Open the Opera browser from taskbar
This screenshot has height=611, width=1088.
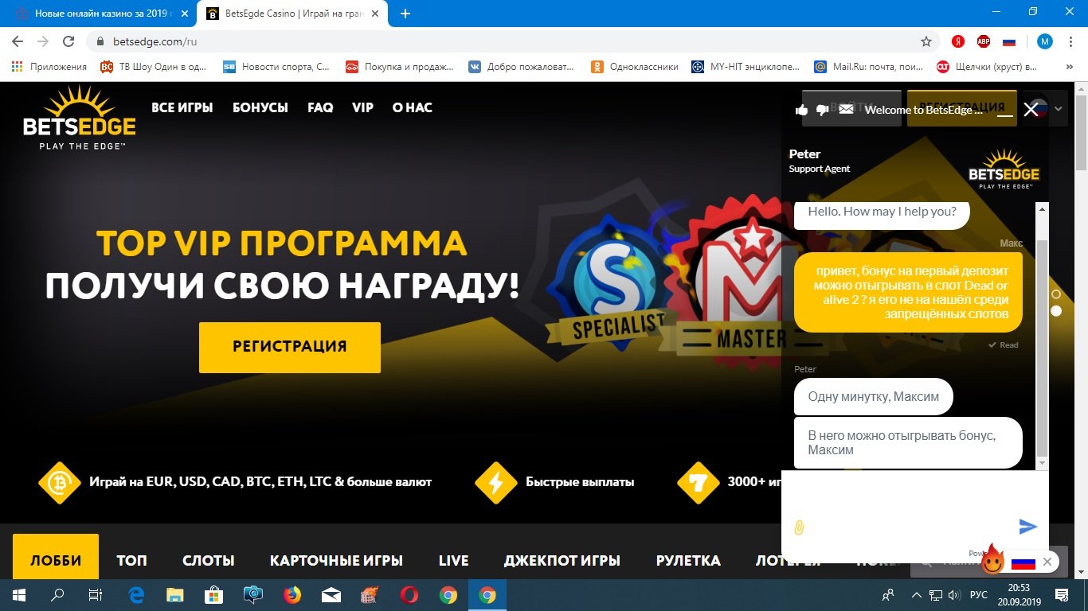coord(409,595)
